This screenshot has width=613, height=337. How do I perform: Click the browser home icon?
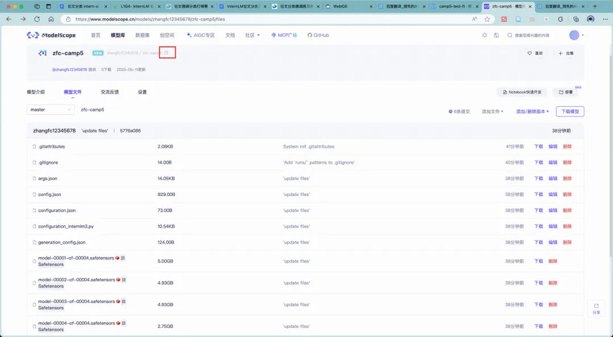tap(51, 19)
